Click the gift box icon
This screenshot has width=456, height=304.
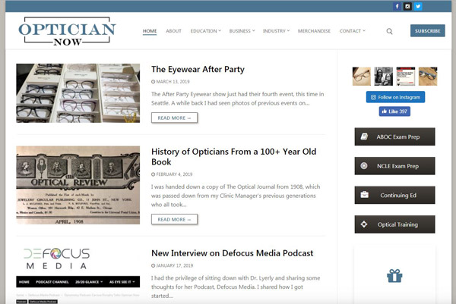point(394,276)
